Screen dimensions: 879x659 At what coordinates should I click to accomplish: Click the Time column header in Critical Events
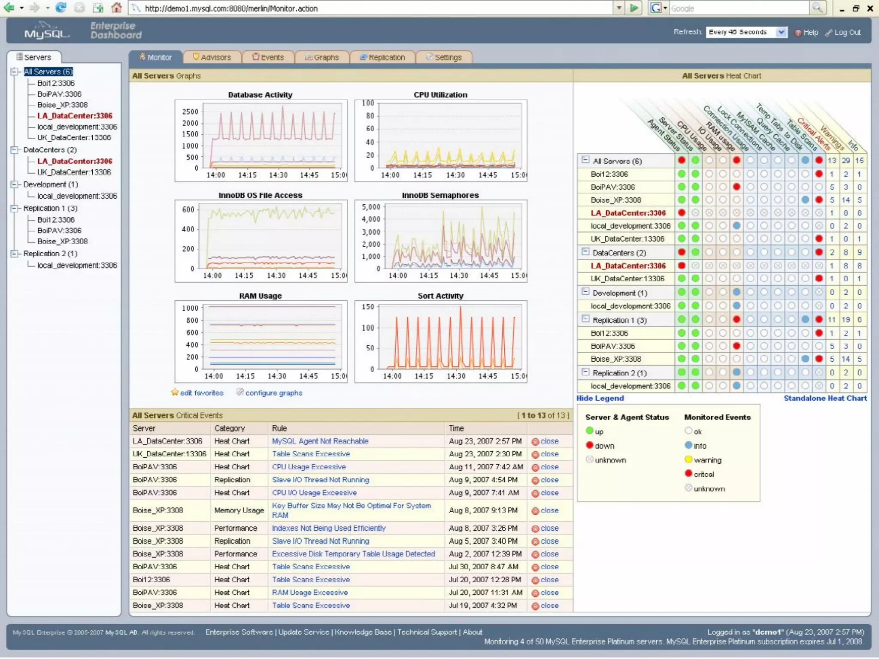point(456,429)
